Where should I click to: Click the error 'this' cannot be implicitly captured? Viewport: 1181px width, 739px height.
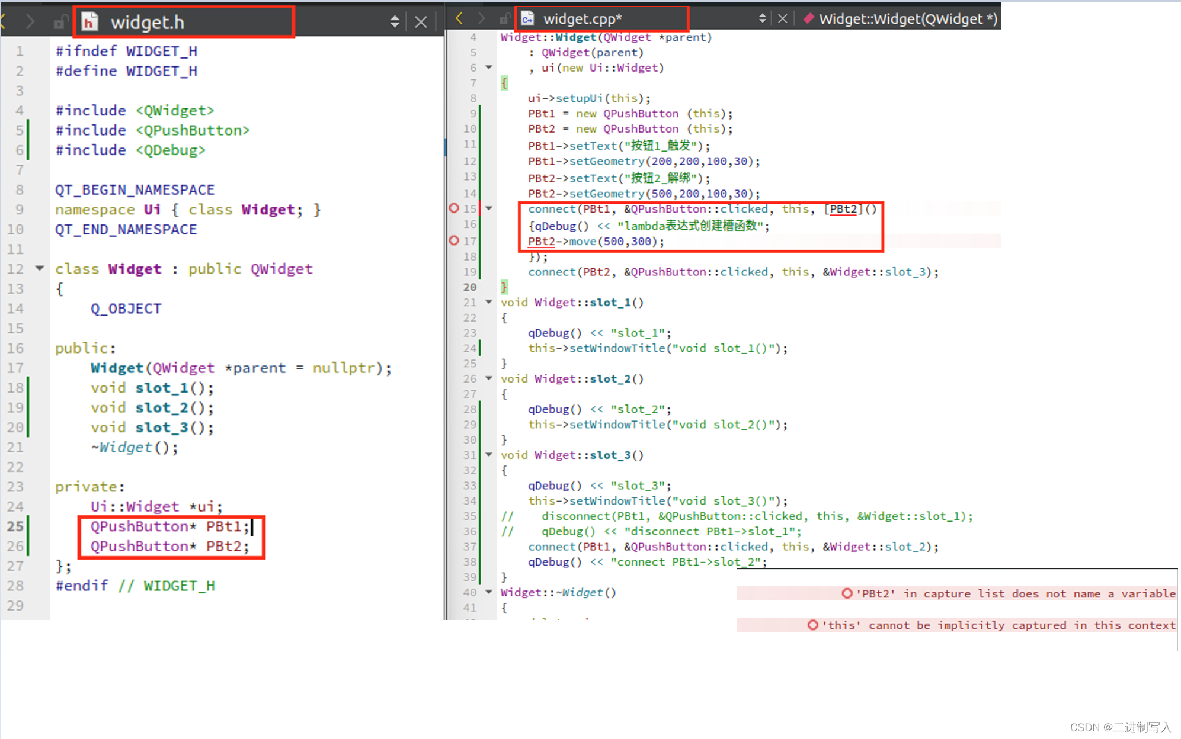[998, 625]
